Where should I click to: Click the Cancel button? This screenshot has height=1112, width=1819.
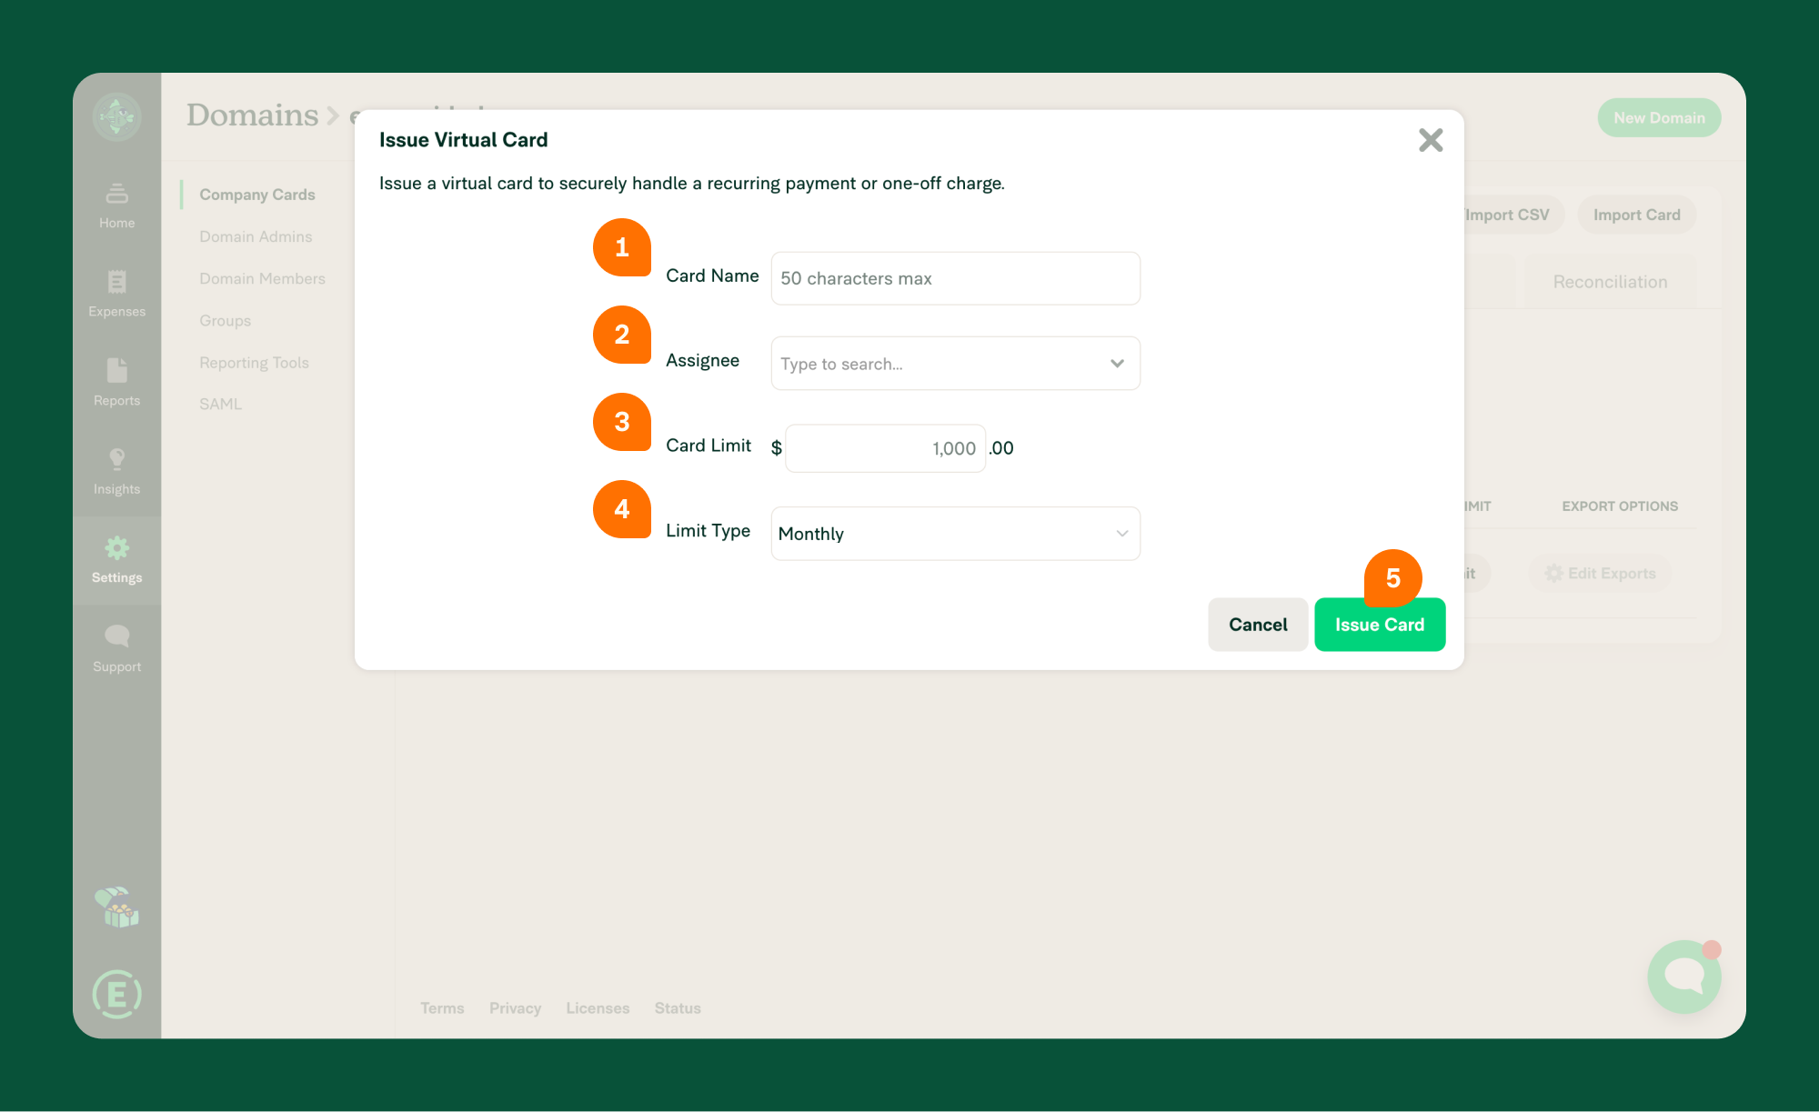point(1258,625)
